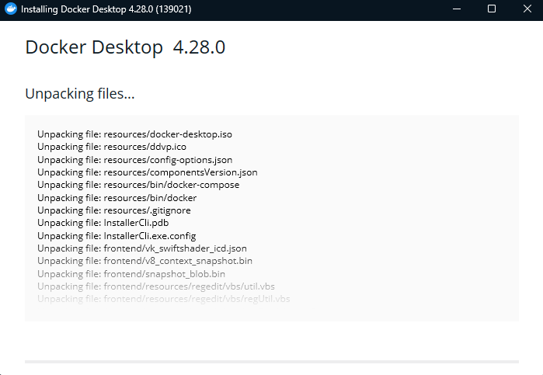Select the resources/componentsVersion.json log line
This screenshot has width=543, height=375.
(148, 172)
